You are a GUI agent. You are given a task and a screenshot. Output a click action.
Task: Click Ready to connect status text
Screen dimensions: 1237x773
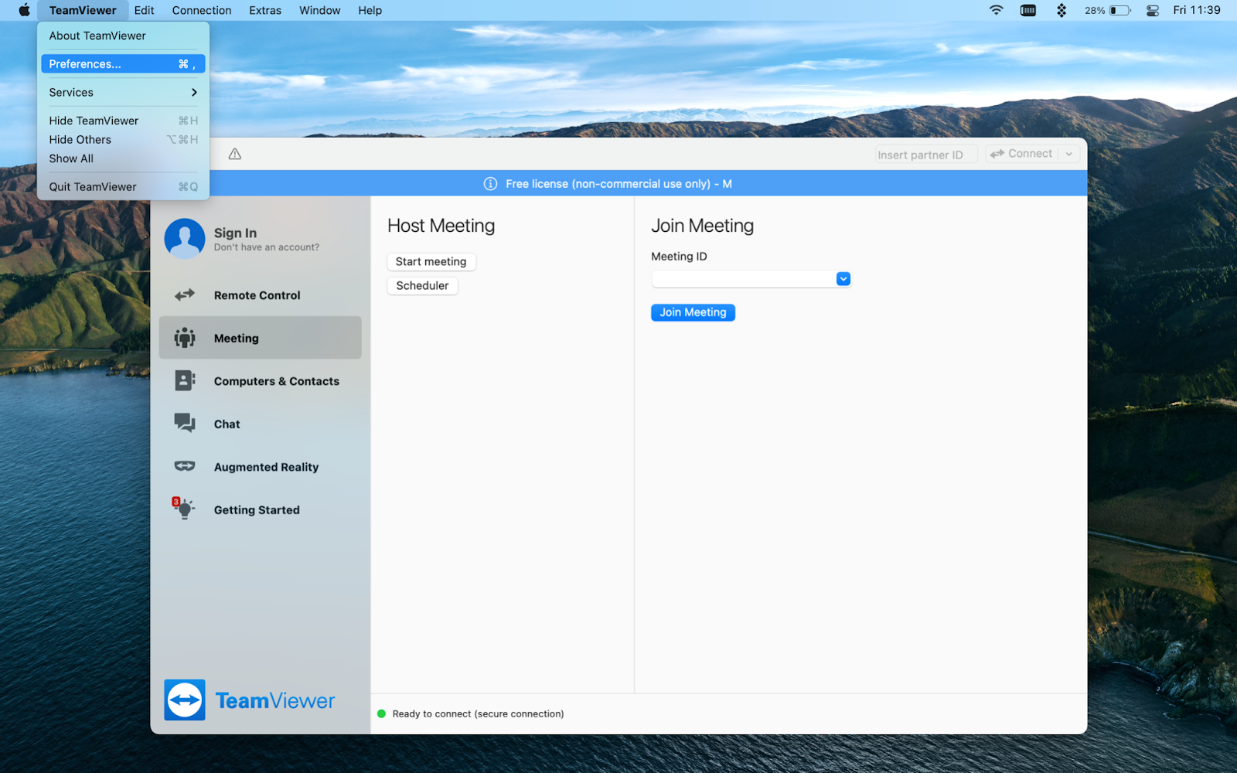tap(478, 713)
